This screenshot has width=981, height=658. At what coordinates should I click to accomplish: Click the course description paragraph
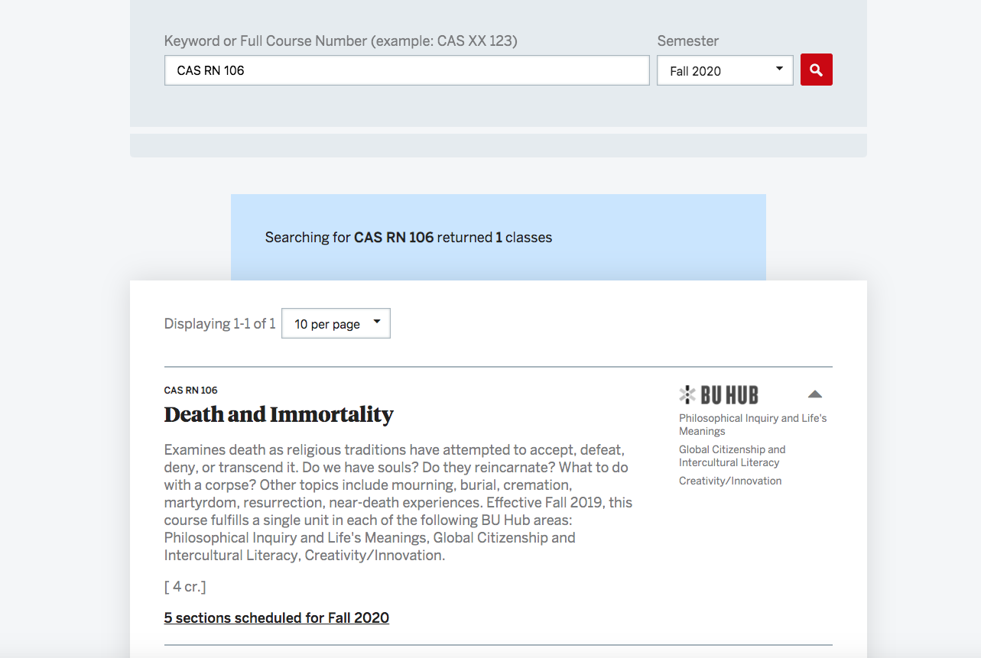pos(398,502)
